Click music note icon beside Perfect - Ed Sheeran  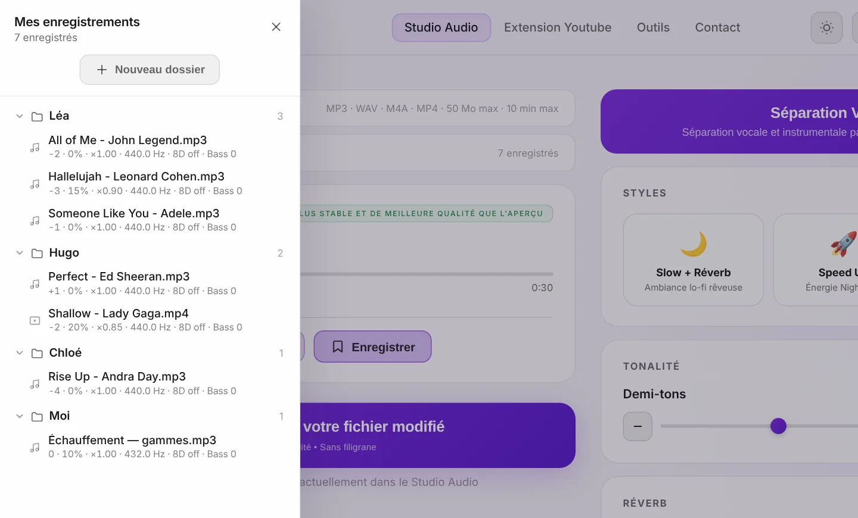click(x=35, y=285)
